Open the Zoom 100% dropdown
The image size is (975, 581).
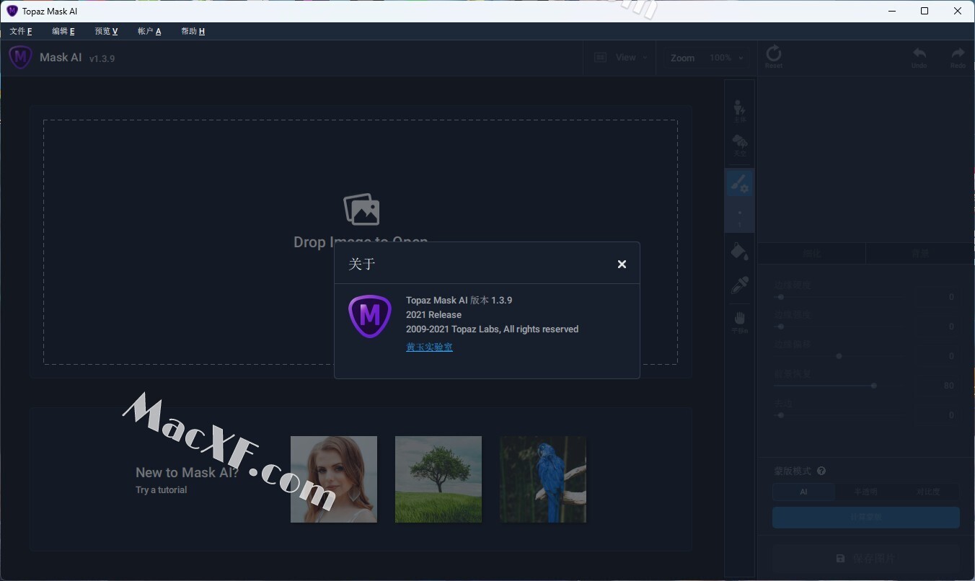click(x=725, y=58)
